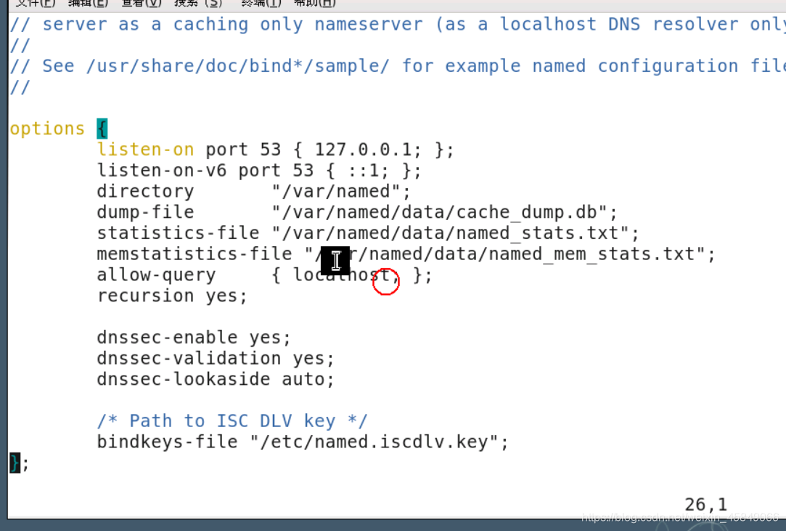Click the highlighted opening brace after options
786x531 pixels.
pyautogui.click(x=102, y=129)
